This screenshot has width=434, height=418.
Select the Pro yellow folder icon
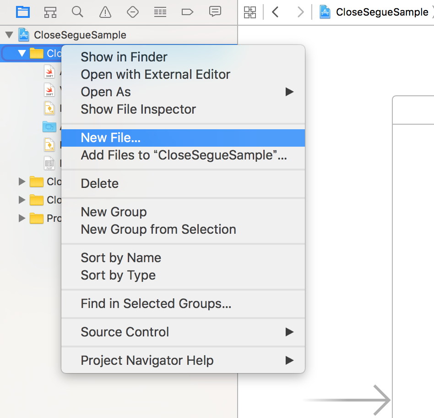pos(37,218)
